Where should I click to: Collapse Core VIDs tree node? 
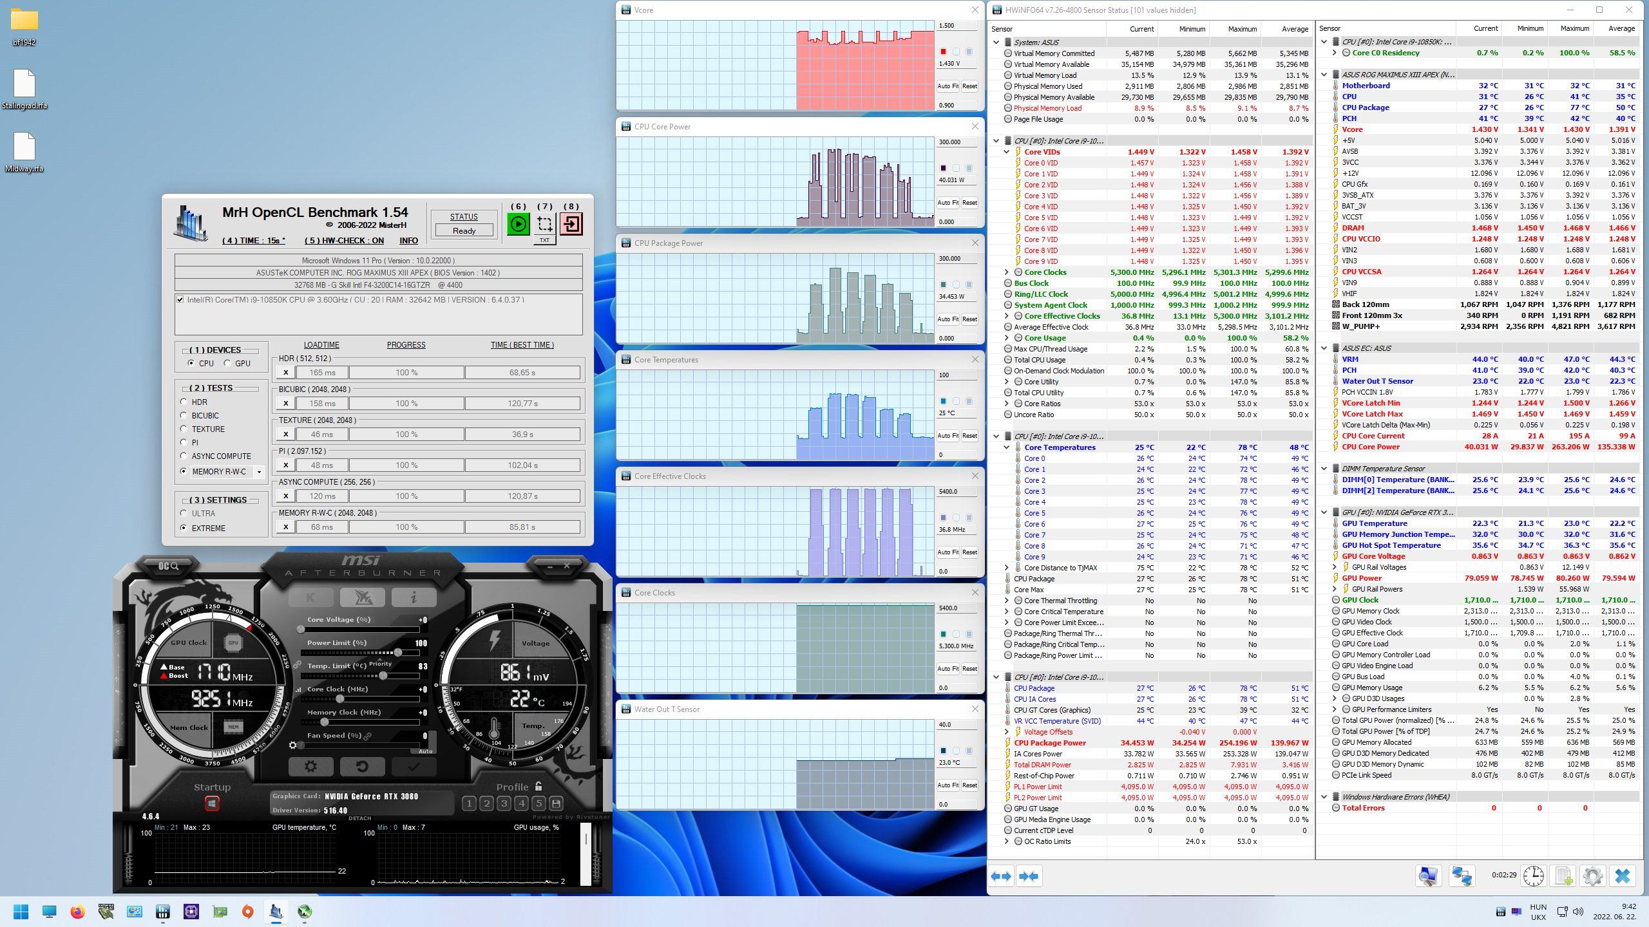[x=1007, y=152]
